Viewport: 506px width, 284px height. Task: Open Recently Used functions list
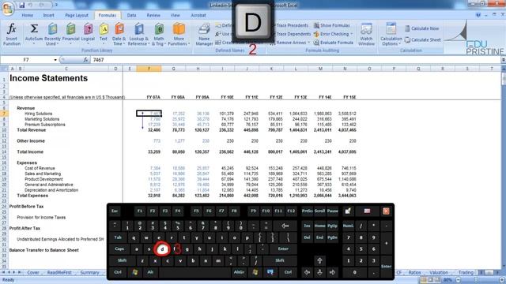tap(53, 34)
